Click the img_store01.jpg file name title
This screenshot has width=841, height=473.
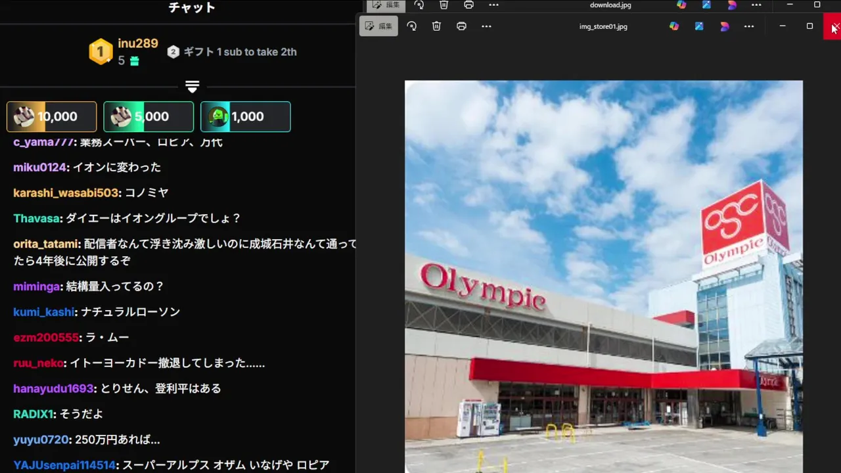(x=603, y=26)
